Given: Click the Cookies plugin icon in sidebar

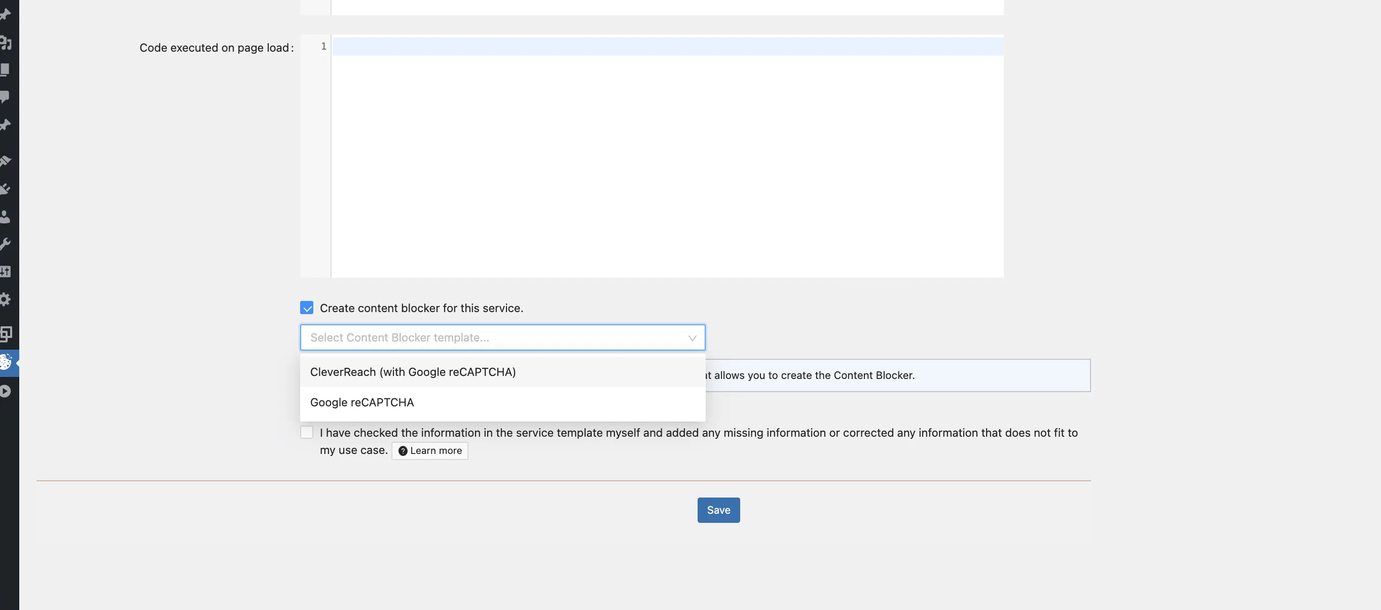Looking at the screenshot, I should click(6, 362).
